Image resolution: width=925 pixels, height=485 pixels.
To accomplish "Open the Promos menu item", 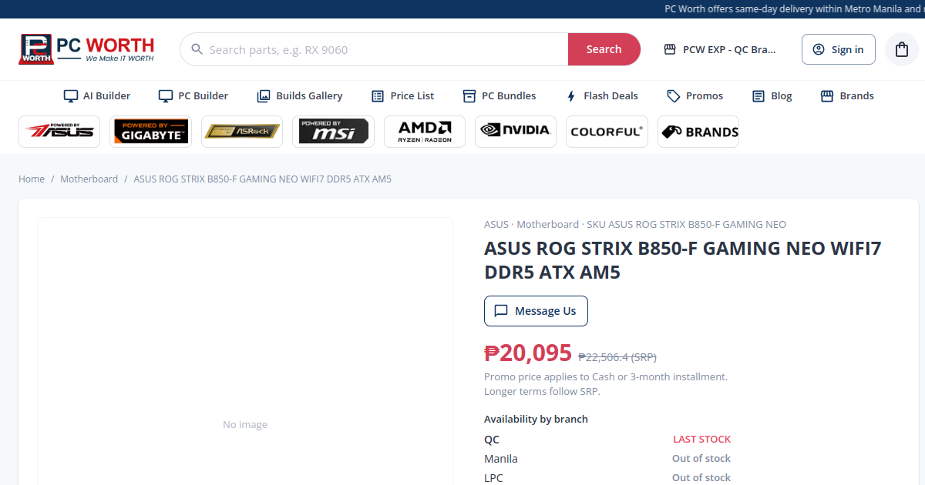I will [x=695, y=96].
